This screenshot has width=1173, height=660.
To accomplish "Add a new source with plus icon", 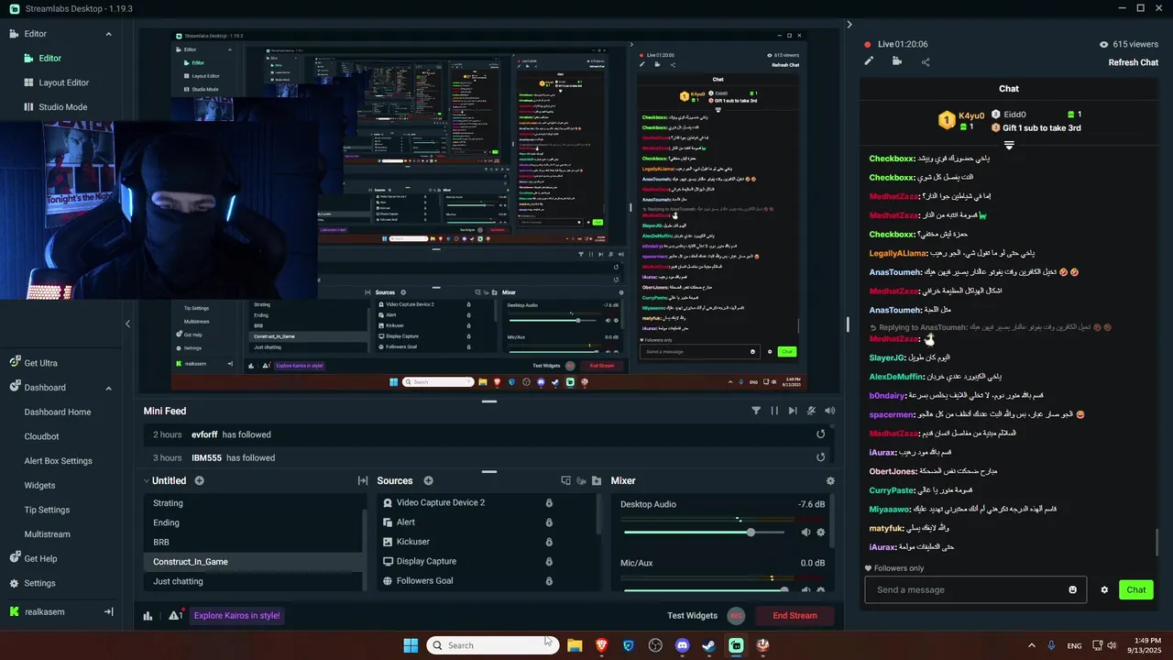I will point(428,480).
